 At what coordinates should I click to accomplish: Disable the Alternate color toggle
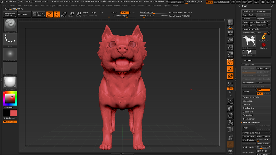[10, 122]
